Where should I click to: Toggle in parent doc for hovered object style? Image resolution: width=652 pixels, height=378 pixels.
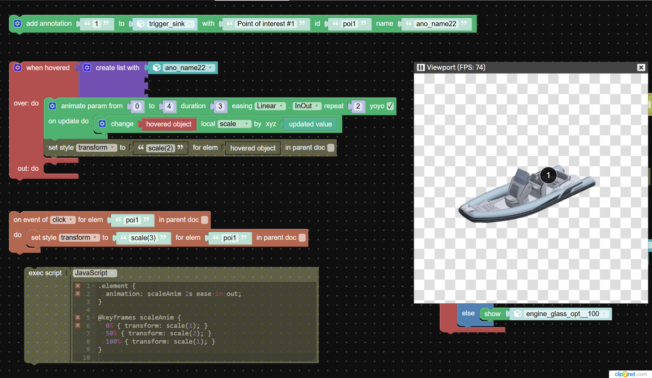click(331, 148)
